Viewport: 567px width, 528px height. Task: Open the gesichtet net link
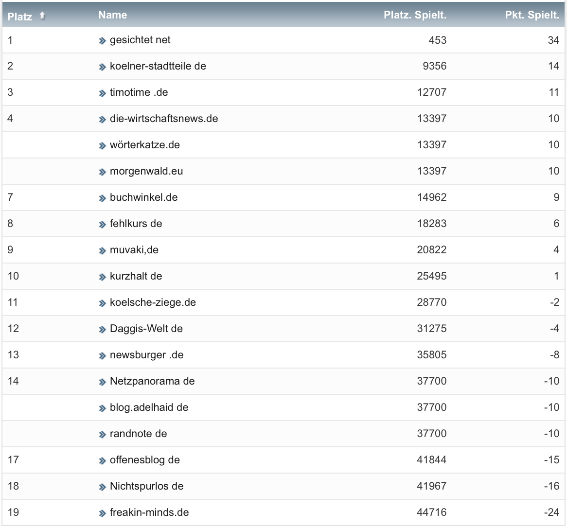140,40
